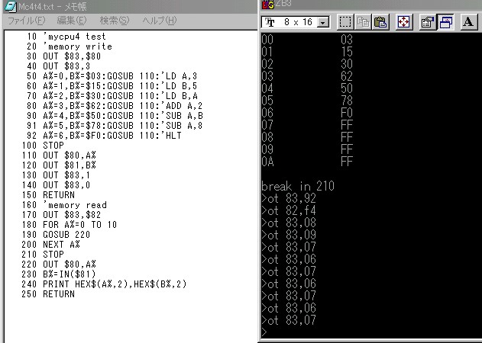Click the Paste icon in the ZB3 toolbar
The height and width of the screenshot is (343, 482).
(x=380, y=22)
